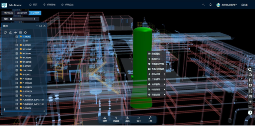Expand the W-301XX tree node

tap(17, 54)
